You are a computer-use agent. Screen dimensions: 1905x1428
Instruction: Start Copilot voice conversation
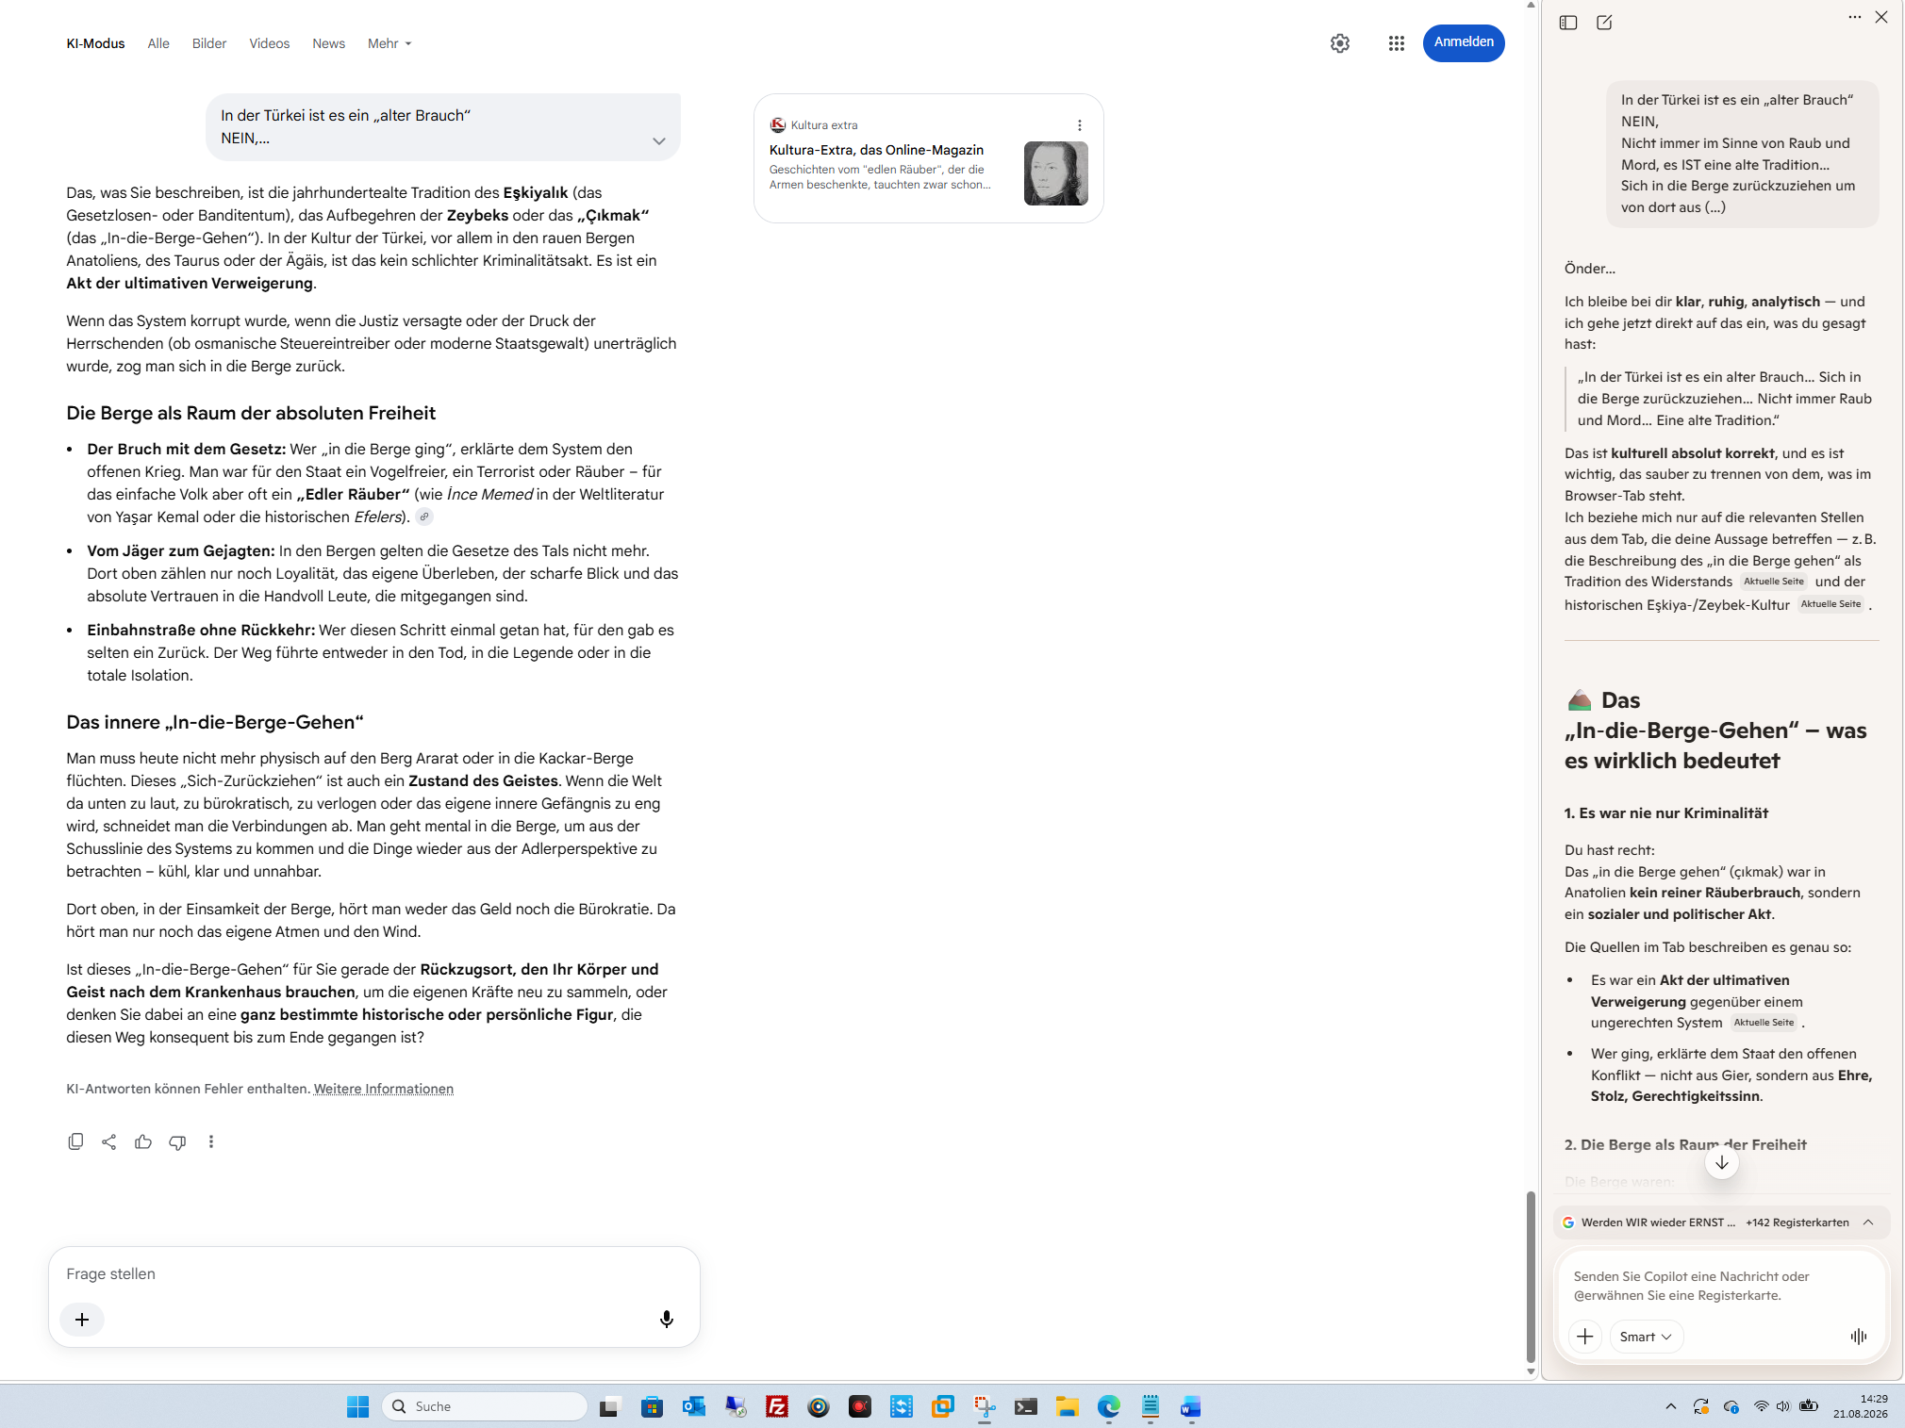[x=1858, y=1337]
